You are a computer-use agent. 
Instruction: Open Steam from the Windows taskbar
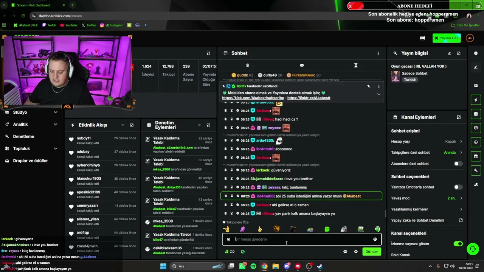tap(320, 266)
